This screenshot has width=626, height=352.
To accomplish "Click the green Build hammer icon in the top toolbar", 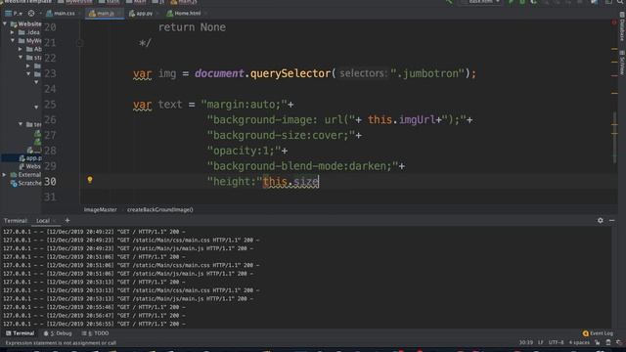I will click(x=449, y=2).
